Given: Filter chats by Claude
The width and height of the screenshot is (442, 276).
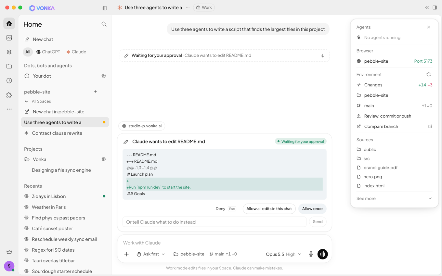Looking at the screenshot, I should 76,52.
